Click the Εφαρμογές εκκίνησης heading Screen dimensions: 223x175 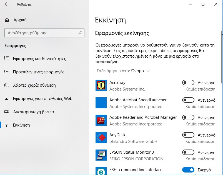(122, 33)
